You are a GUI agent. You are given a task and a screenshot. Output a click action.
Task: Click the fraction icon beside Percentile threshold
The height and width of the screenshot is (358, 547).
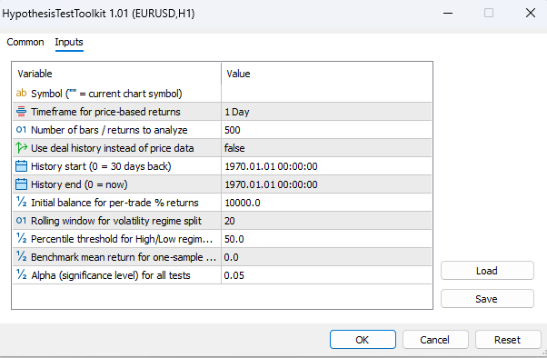point(21,238)
